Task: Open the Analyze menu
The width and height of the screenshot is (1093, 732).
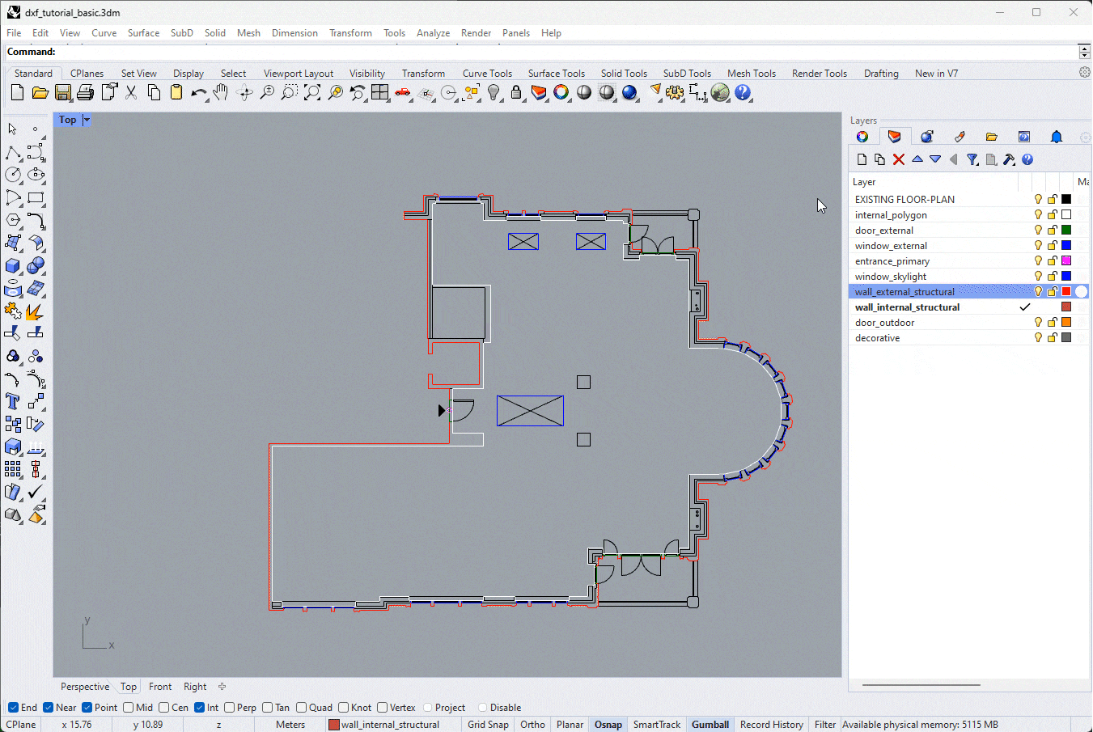Action: pyautogui.click(x=433, y=33)
